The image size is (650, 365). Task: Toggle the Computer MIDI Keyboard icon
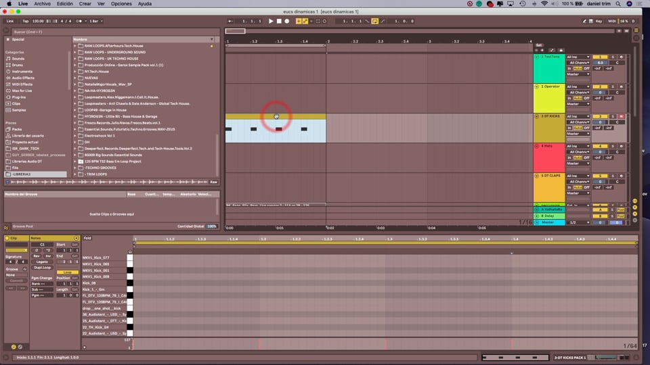[590, 21]
